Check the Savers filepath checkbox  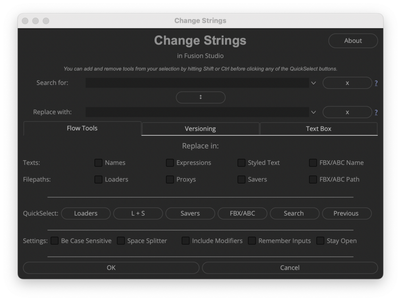pos(241,180)
